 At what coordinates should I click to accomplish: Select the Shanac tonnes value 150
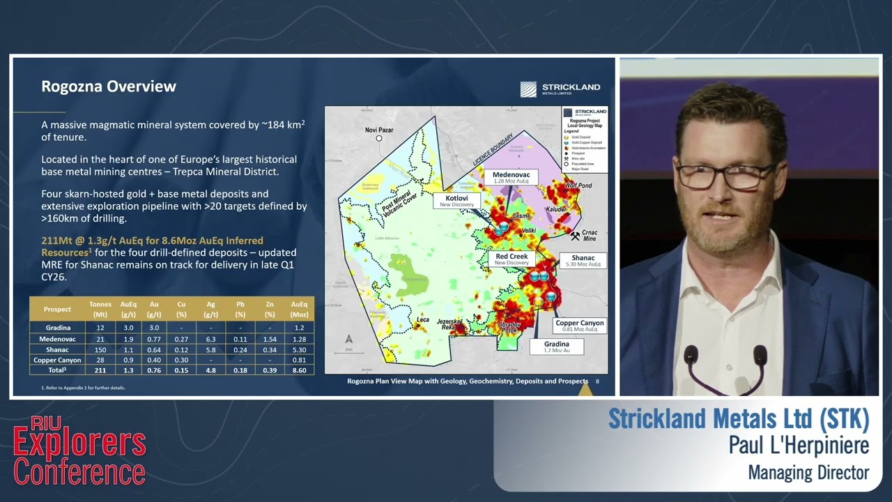100,349
